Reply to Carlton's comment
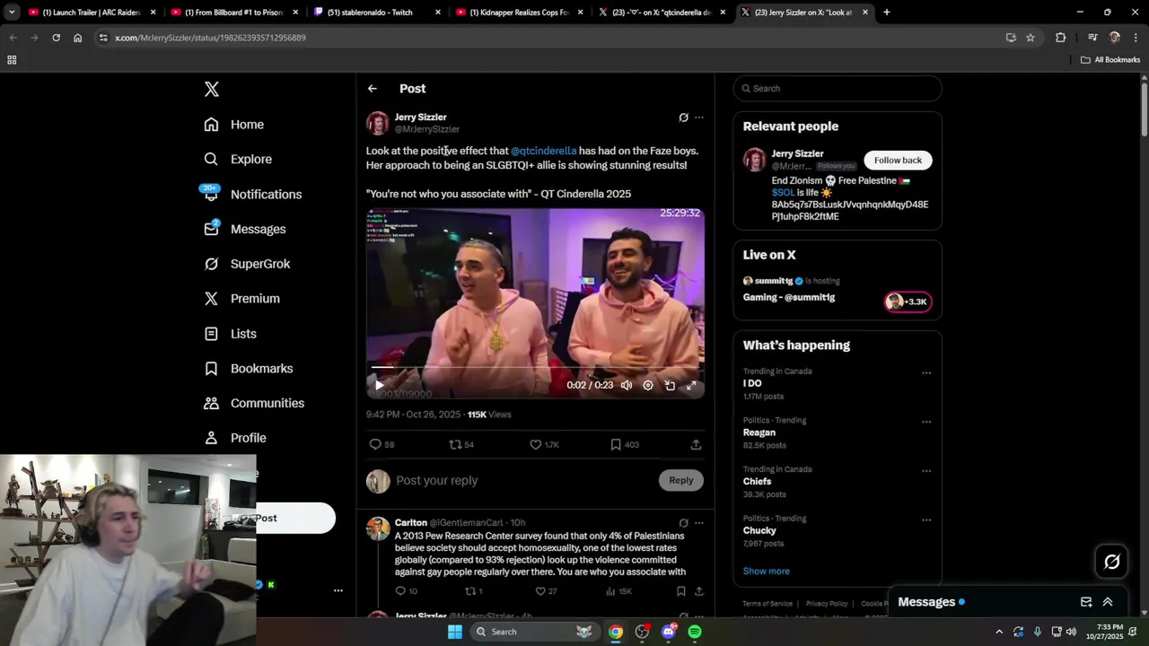This screenshot has height=646, width=1149. tap(406, 591)
